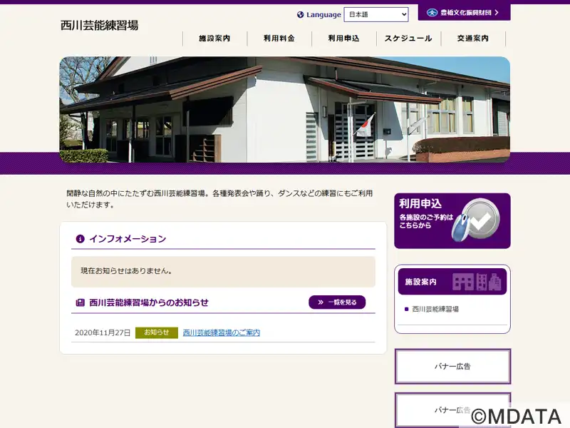Open the 交通案内 navigation menu item

point(473,39)
